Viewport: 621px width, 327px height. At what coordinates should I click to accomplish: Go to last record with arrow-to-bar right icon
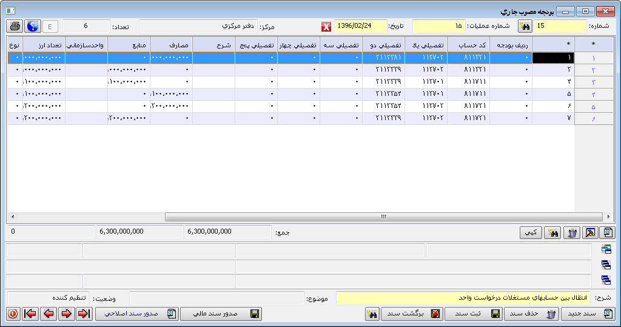pos(84,314)
